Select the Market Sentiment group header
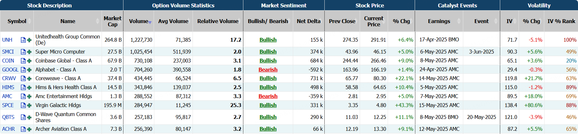The image size is (578, 134). point(284,5)
